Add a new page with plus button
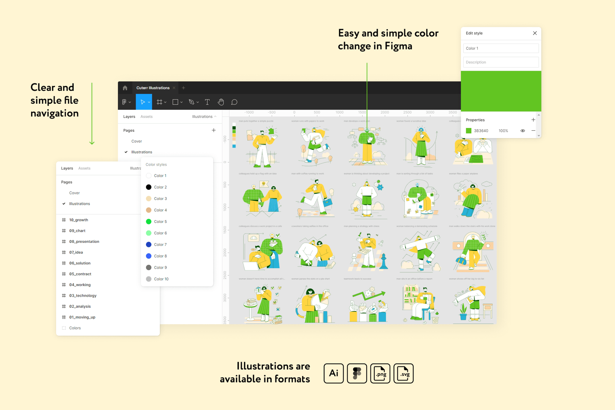Screen dimensions: 615x410 (214, 130)
